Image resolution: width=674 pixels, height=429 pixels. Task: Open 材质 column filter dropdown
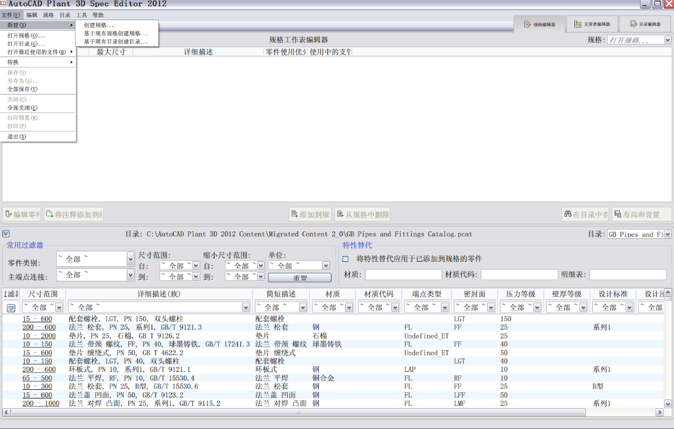tap(349, 308)
